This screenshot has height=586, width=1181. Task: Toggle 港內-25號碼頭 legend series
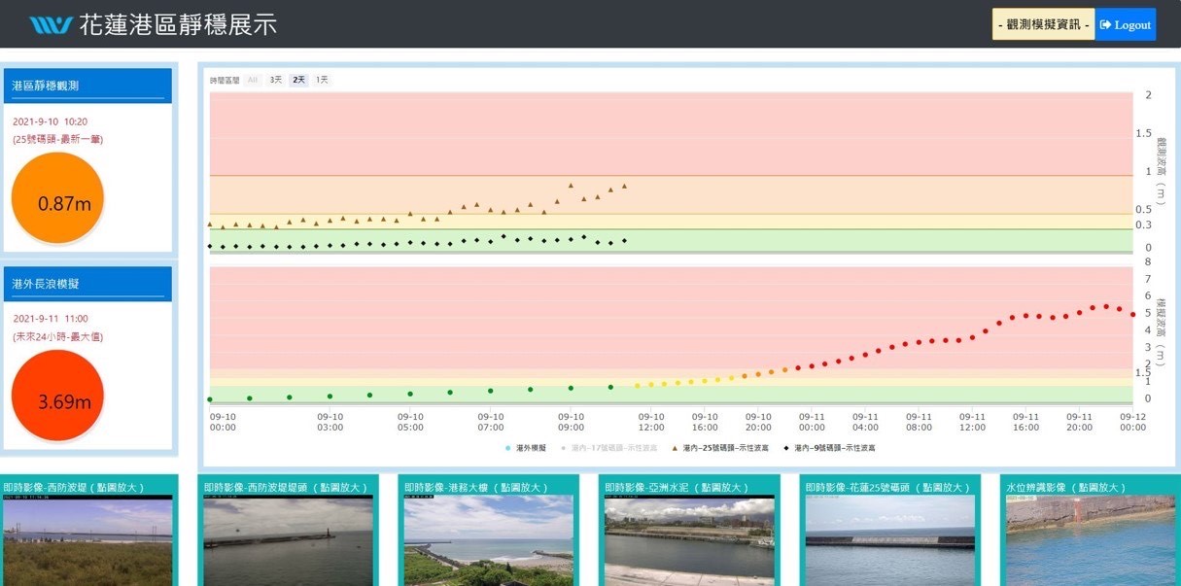click(720, 448)
